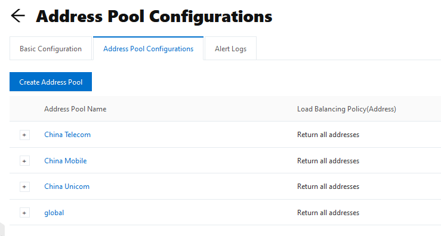Image resolution: width=441 pixels, height=236 pixels.
Task: Expand the China Unicom row
Action: (24, 187)
